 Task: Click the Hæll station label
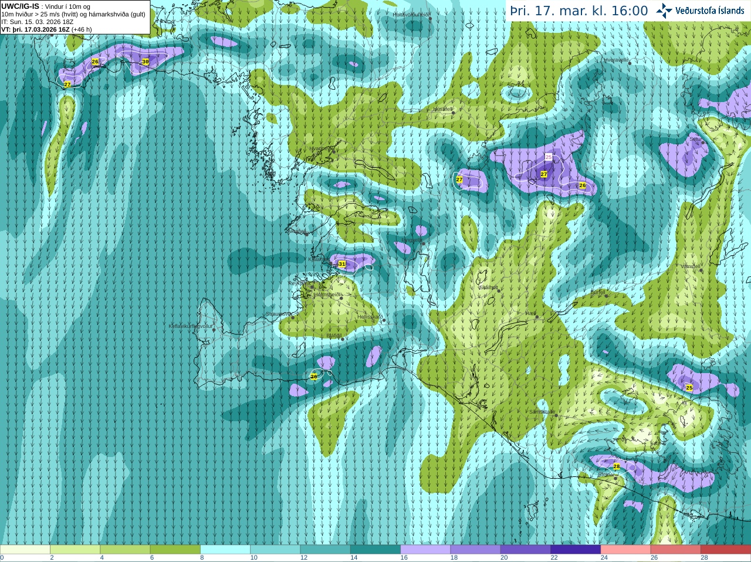pos(531,314)
